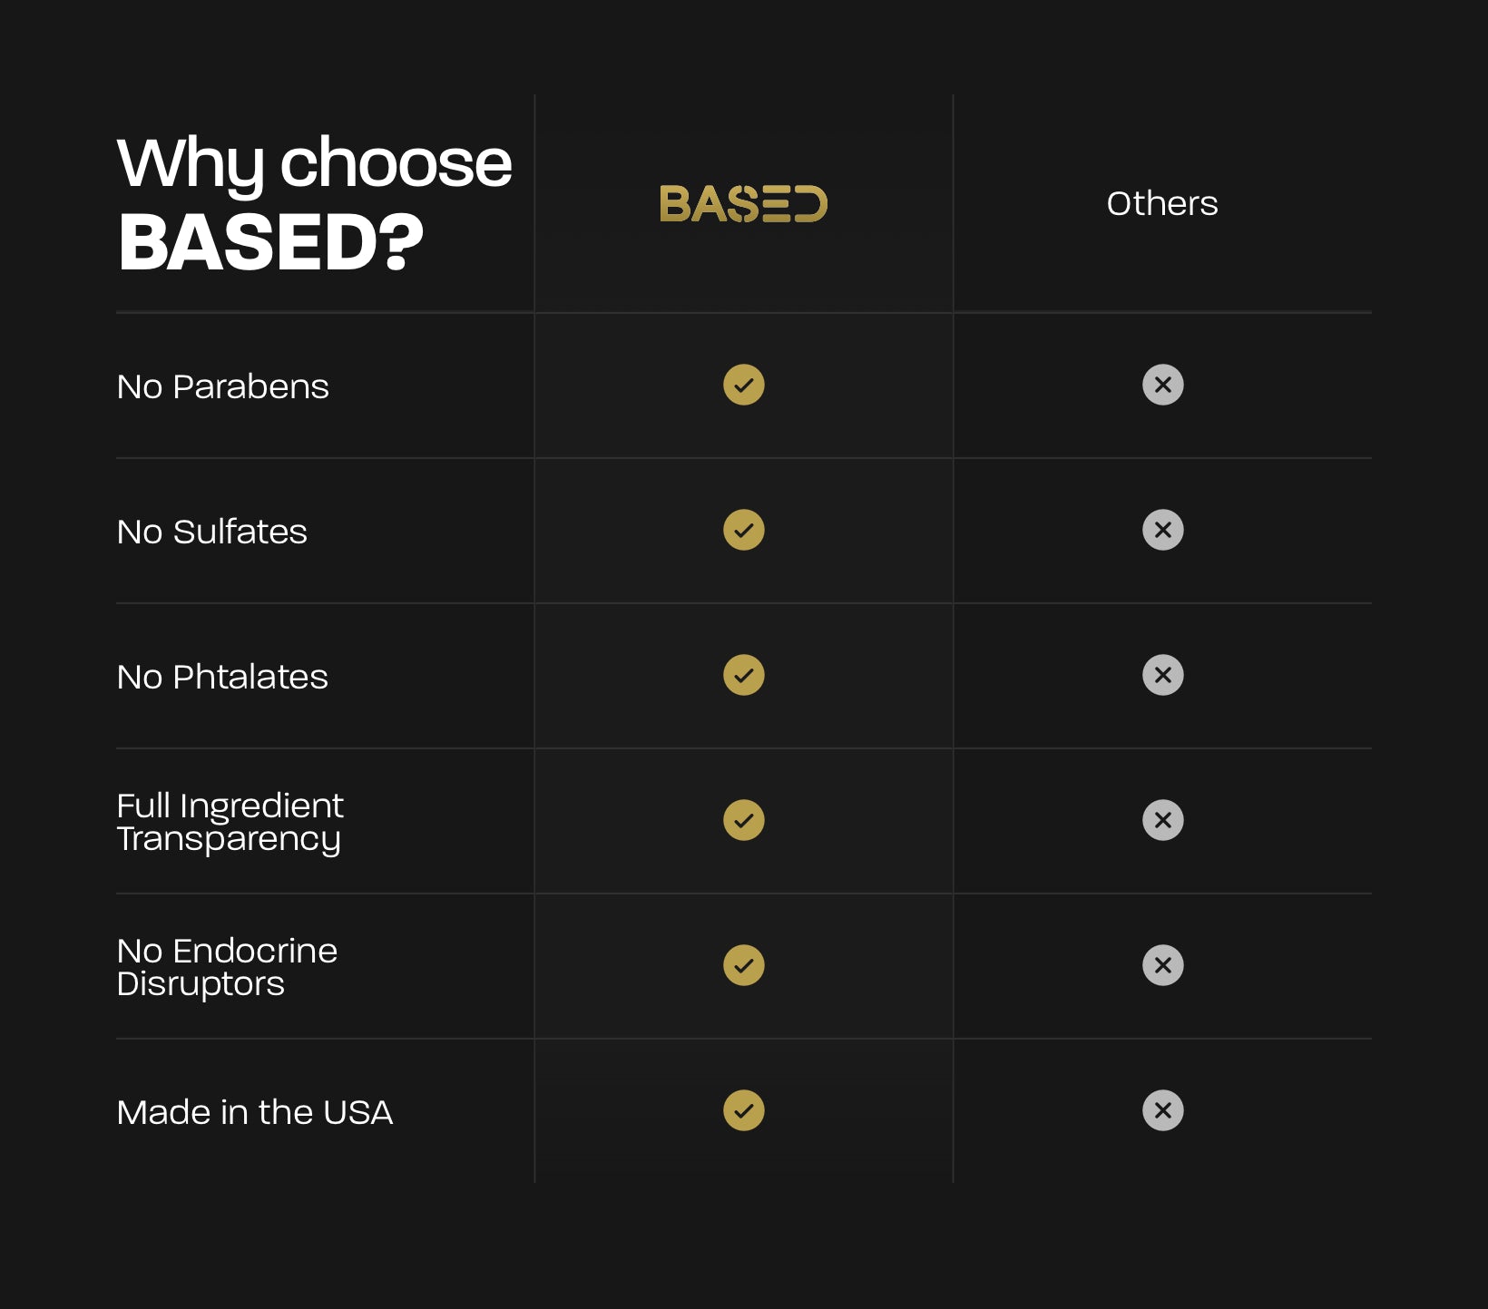Click the checkmark in Made in the USA row
The height and width of the screenshot is (1309, 1488).
coord(744,1110)
